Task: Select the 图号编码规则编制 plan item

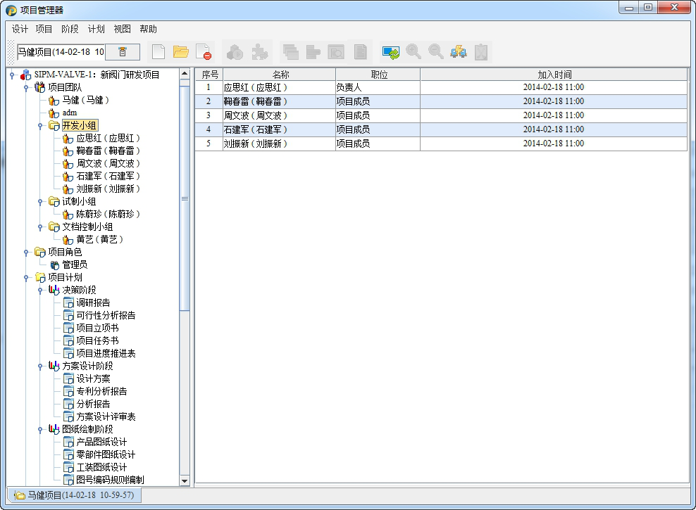Action: click(x=110, y=480)
